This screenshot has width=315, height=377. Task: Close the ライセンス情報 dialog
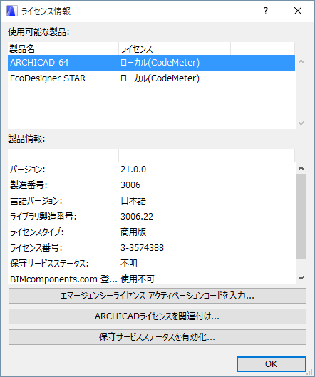pyautogui.click(x=298, y=11)
